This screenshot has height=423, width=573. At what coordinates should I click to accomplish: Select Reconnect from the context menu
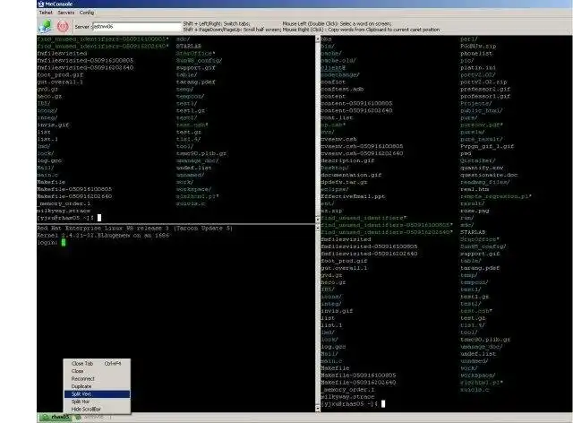[97, 379]
